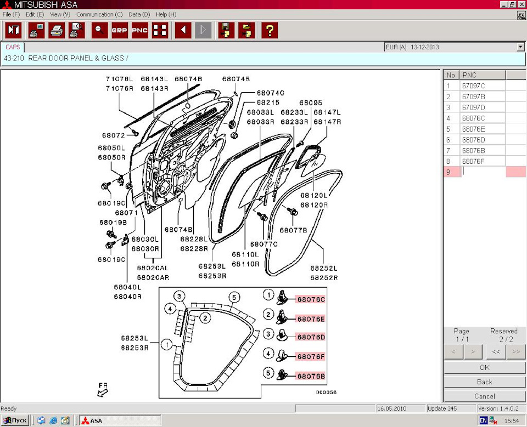Expand the EUR (A) region dropdown
This screenshot has height=427, width=527.
[520, 48]
